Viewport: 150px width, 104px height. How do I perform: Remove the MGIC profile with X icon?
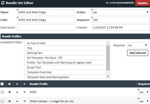(x=9, y=92)
